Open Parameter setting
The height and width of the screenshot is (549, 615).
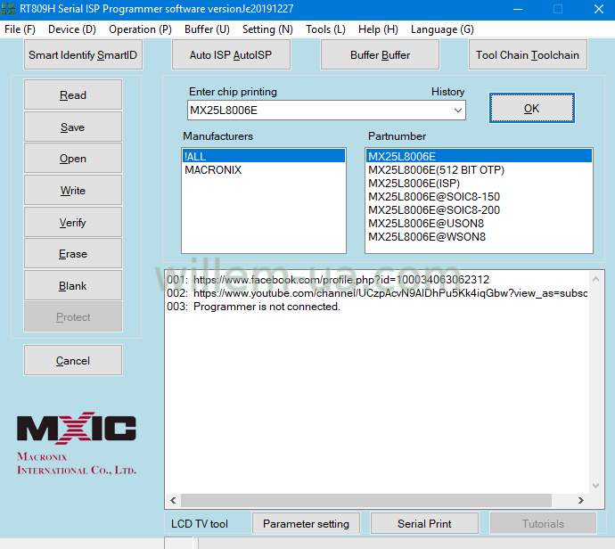click(306, 523)
